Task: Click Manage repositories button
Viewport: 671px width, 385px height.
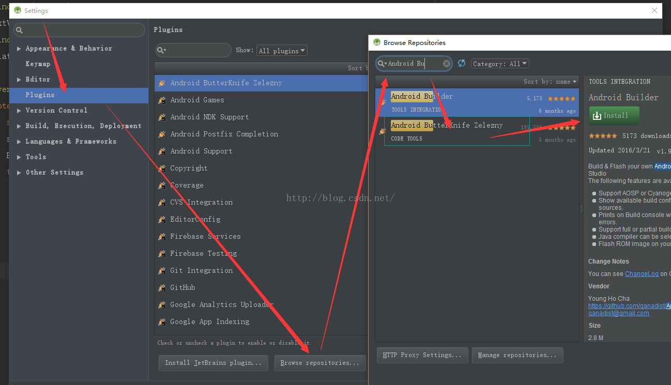Action: pos(517,355)
